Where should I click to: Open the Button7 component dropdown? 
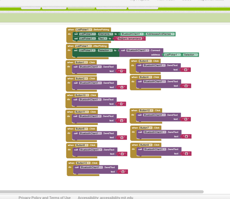[146, 128]
